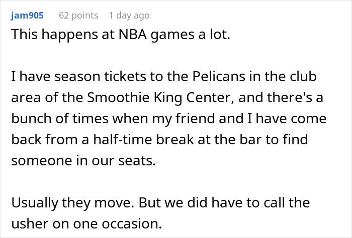Click the 62 points score
The height and width of the screenshot is (238, 352).
pyautogui.click(x=78, y=16)
